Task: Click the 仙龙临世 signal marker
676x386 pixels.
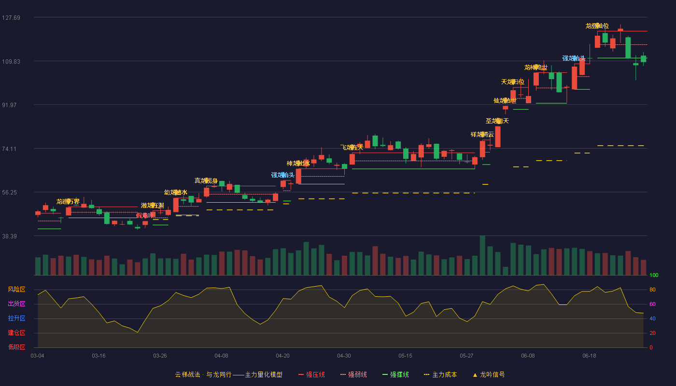Action: click(505, 100)
